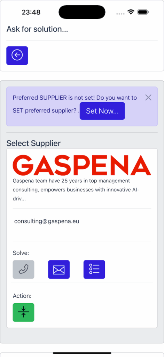Tap the cellular signal dots icon
Screen dimensions: 164x357
(120, 14)
